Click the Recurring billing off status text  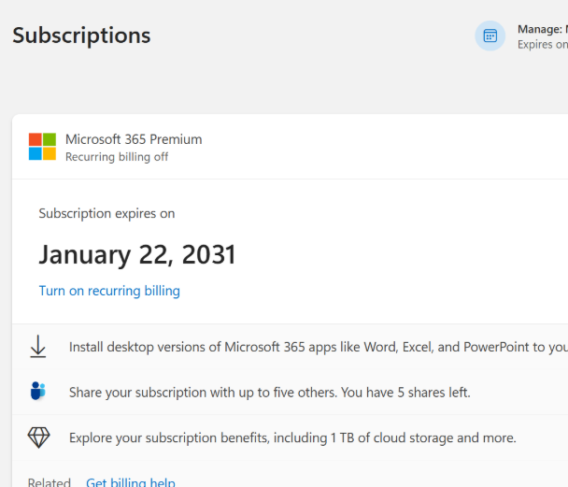[x=117, y=157]
